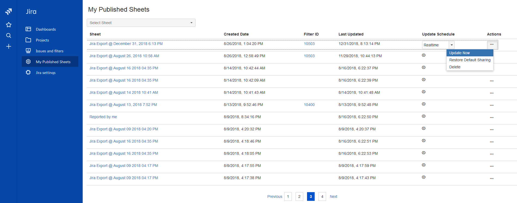
Task: Click the Jira logo icon
Action: 8,11
